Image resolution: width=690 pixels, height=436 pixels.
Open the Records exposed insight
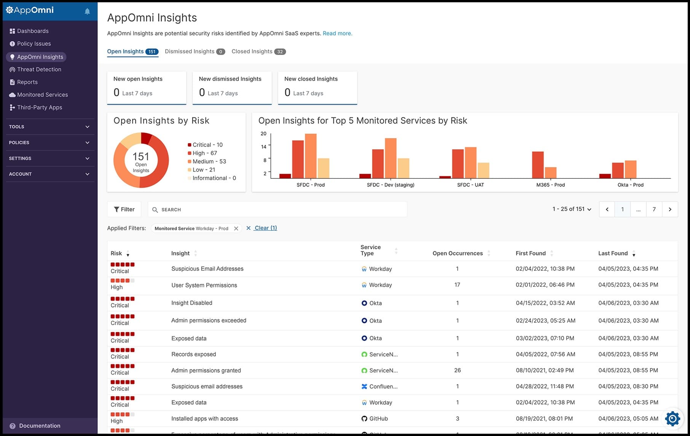point(194,354)
